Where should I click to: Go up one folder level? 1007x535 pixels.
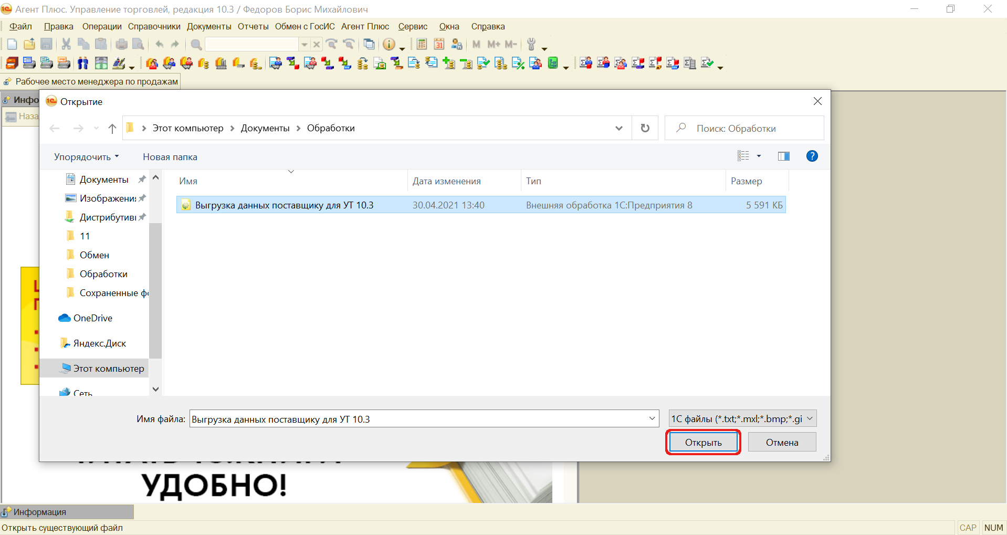click(112, 128)
